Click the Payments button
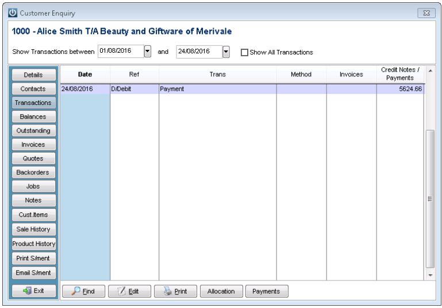Screen dimensions: 442x308 point(267,291)
